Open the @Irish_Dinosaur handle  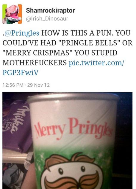[x=47, y=19]
